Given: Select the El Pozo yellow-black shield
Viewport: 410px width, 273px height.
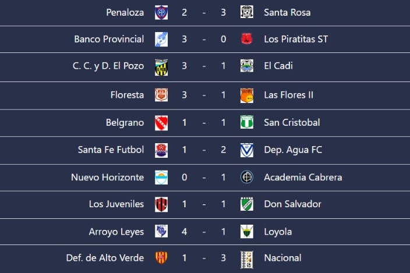Looking at the screenshot, I should [x=161, y=68].
